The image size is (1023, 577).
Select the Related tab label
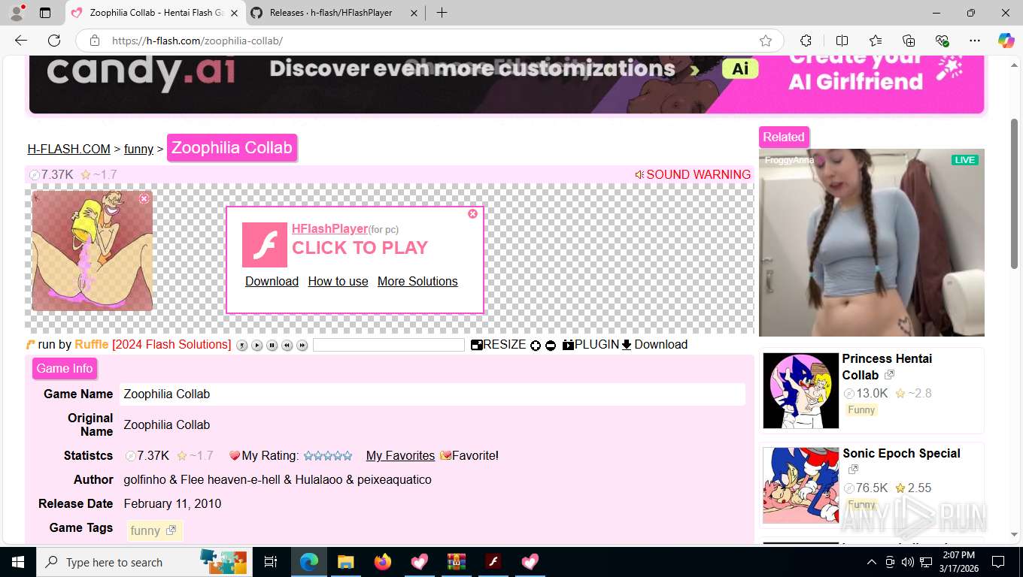784,137
